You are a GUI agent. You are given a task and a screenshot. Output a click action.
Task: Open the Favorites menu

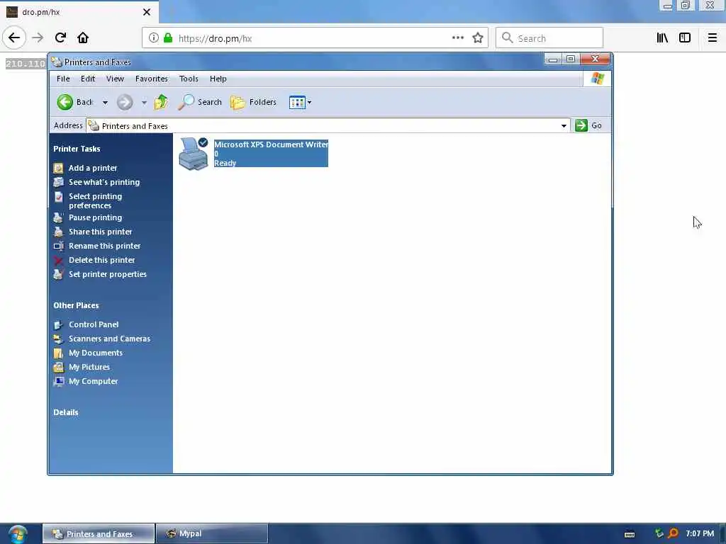tap(152, 79)
